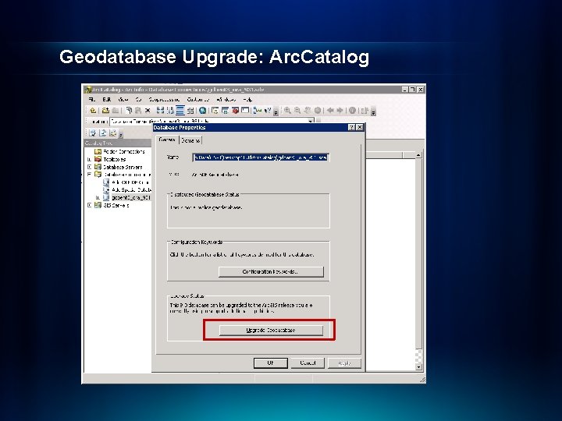
Task: Expand the gdbent geodatabase connection node
Action: [98, 197]
